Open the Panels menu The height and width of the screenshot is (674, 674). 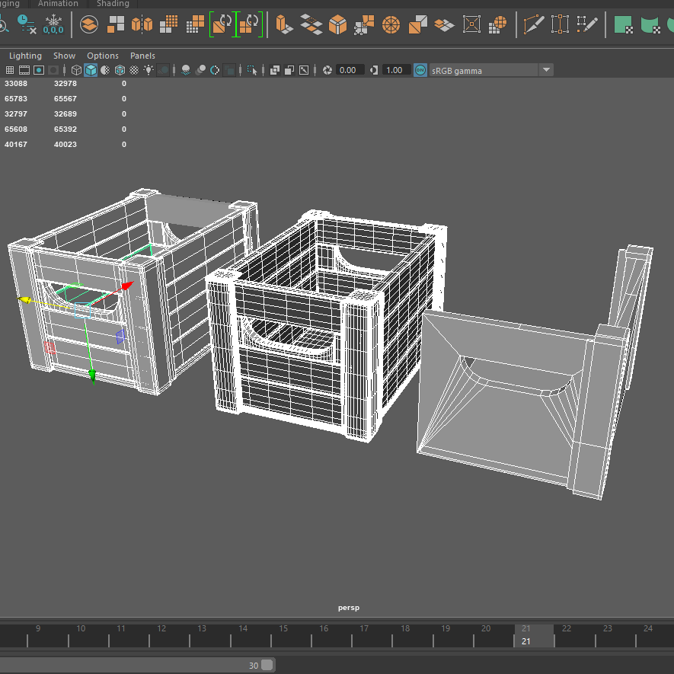(142, 56)
